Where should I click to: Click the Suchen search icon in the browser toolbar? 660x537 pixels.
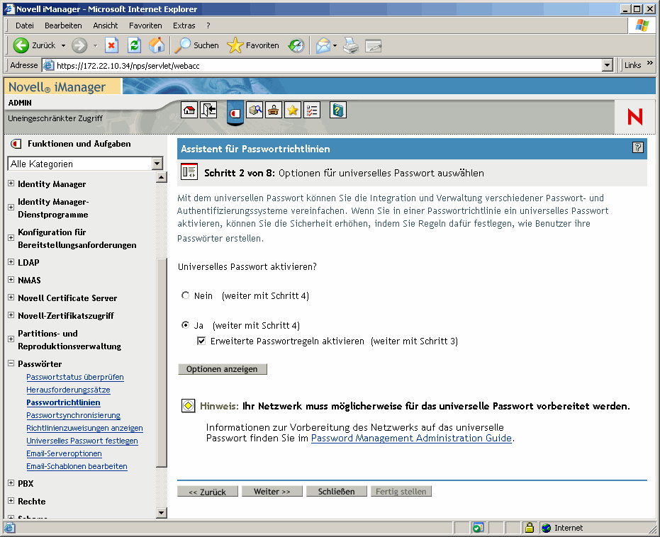click(184, 45)
